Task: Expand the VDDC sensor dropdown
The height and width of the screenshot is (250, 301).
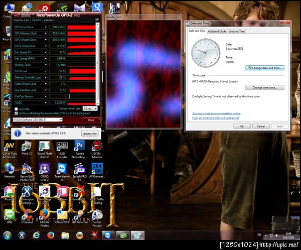Action: click(x=46, y=103)
